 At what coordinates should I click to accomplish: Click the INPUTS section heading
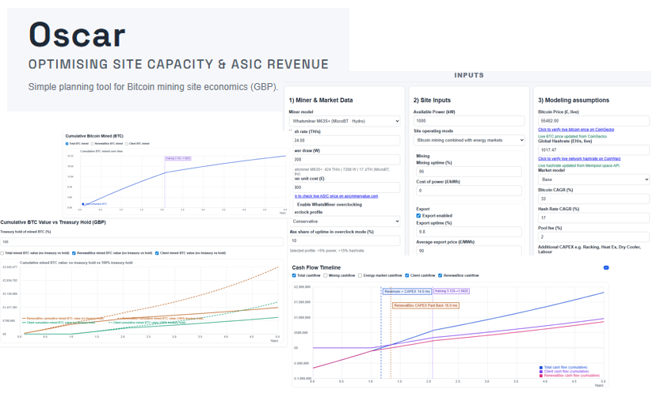pos(469,75)
